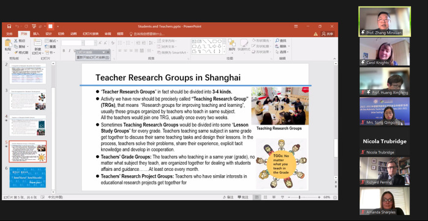Image resolution: width=428 pixels, height=221 pixels.
Task: Cut selection with 剪切 scissors button
Action: click(20, 41)
